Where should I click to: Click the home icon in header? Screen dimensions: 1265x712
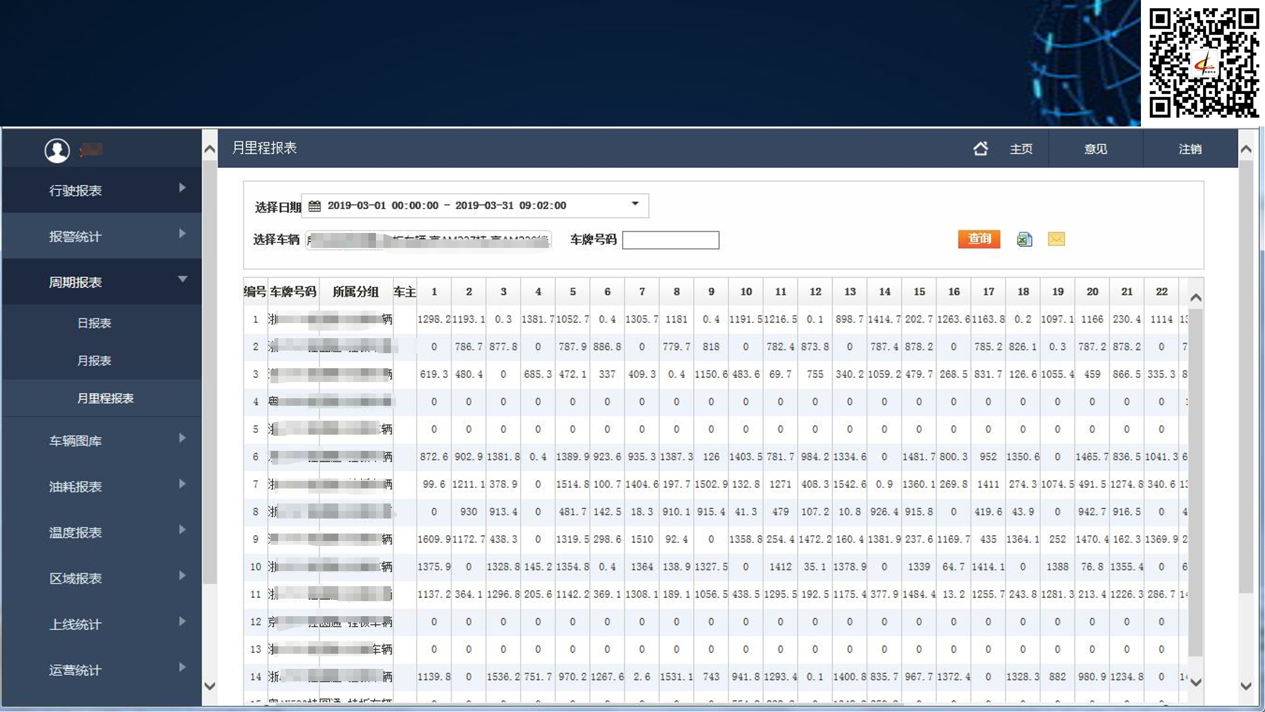point(981,148)
